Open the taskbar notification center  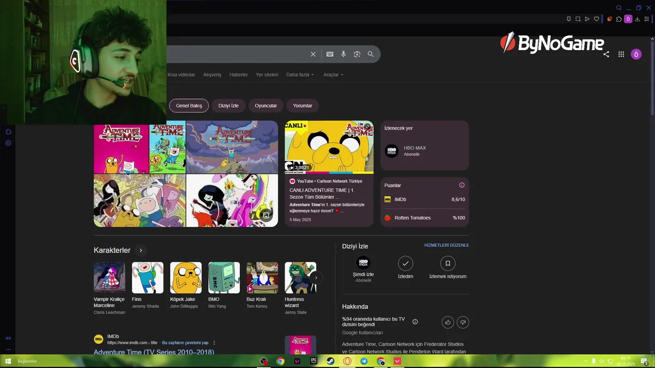(x=645, y=361)
